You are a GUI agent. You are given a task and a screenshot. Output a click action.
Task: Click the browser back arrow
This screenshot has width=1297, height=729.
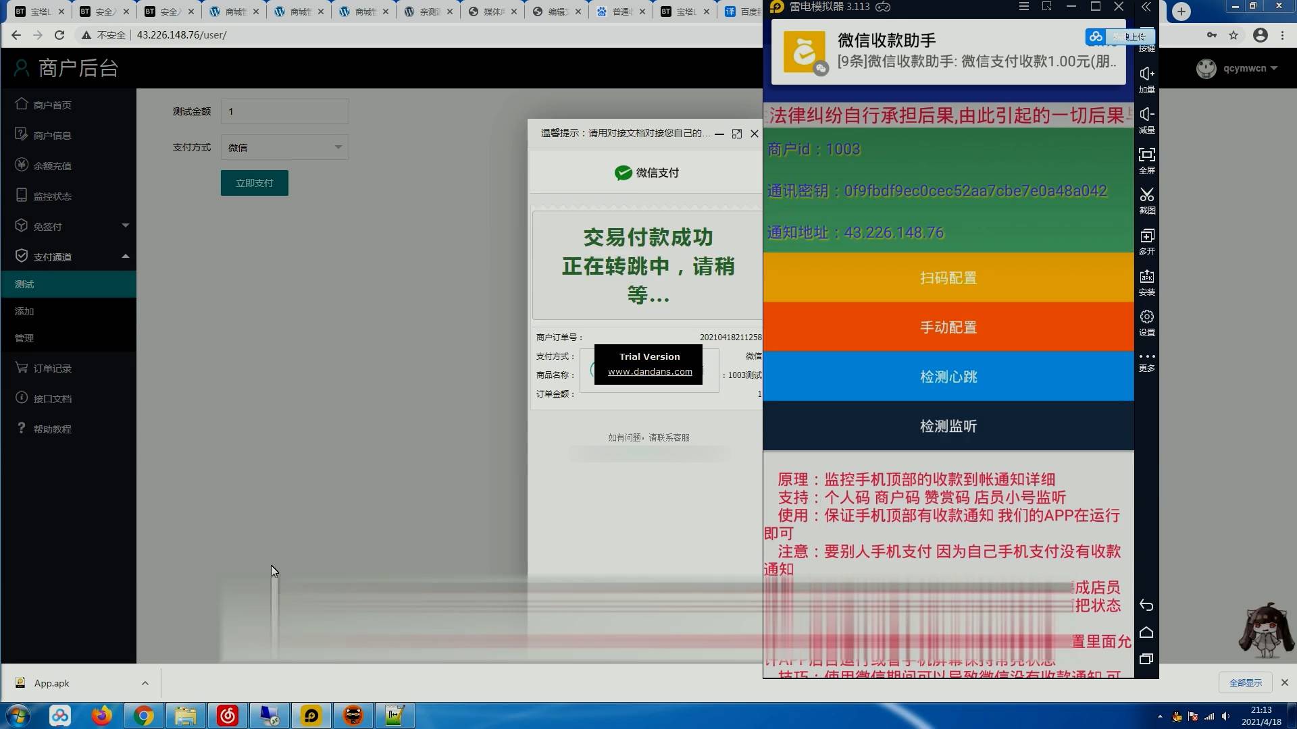(x=16, y=35)
